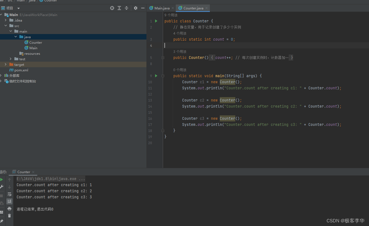The image size is (369, 226).
Task: Run Counter class via line 1 gutter arrow
Action: [x=156, y=21]
